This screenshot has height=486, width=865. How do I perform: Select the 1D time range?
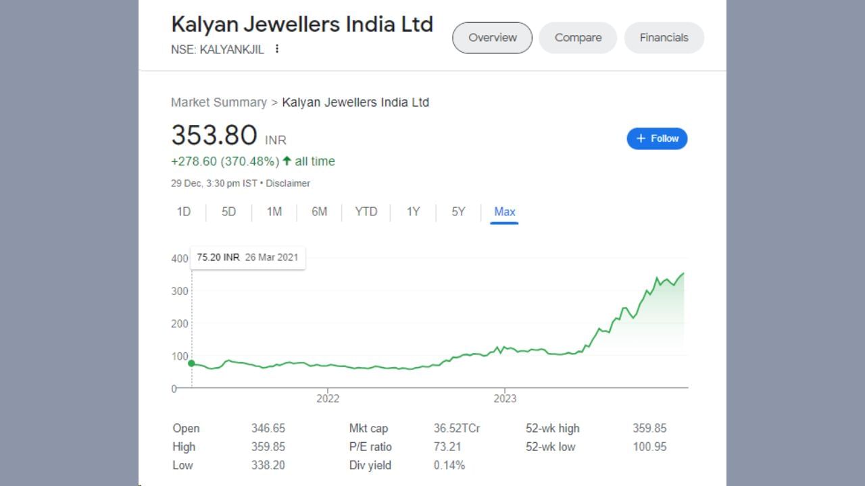[x=184, y=212]
